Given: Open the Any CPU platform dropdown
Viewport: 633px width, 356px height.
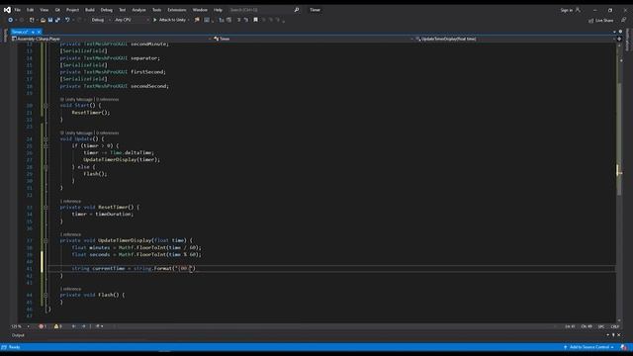Looking at the screenshot, I should click(x=132, y=20).
